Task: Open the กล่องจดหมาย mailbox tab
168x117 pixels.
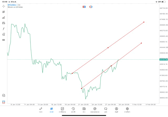Action: coord(95,110)
